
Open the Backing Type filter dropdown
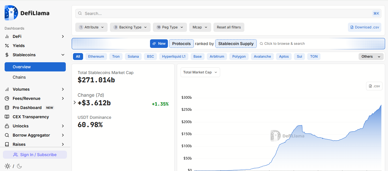pos(130,27)
